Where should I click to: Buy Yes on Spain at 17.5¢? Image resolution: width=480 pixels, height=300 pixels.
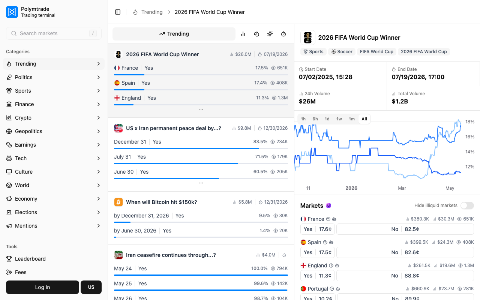click(x=318, y=252)
